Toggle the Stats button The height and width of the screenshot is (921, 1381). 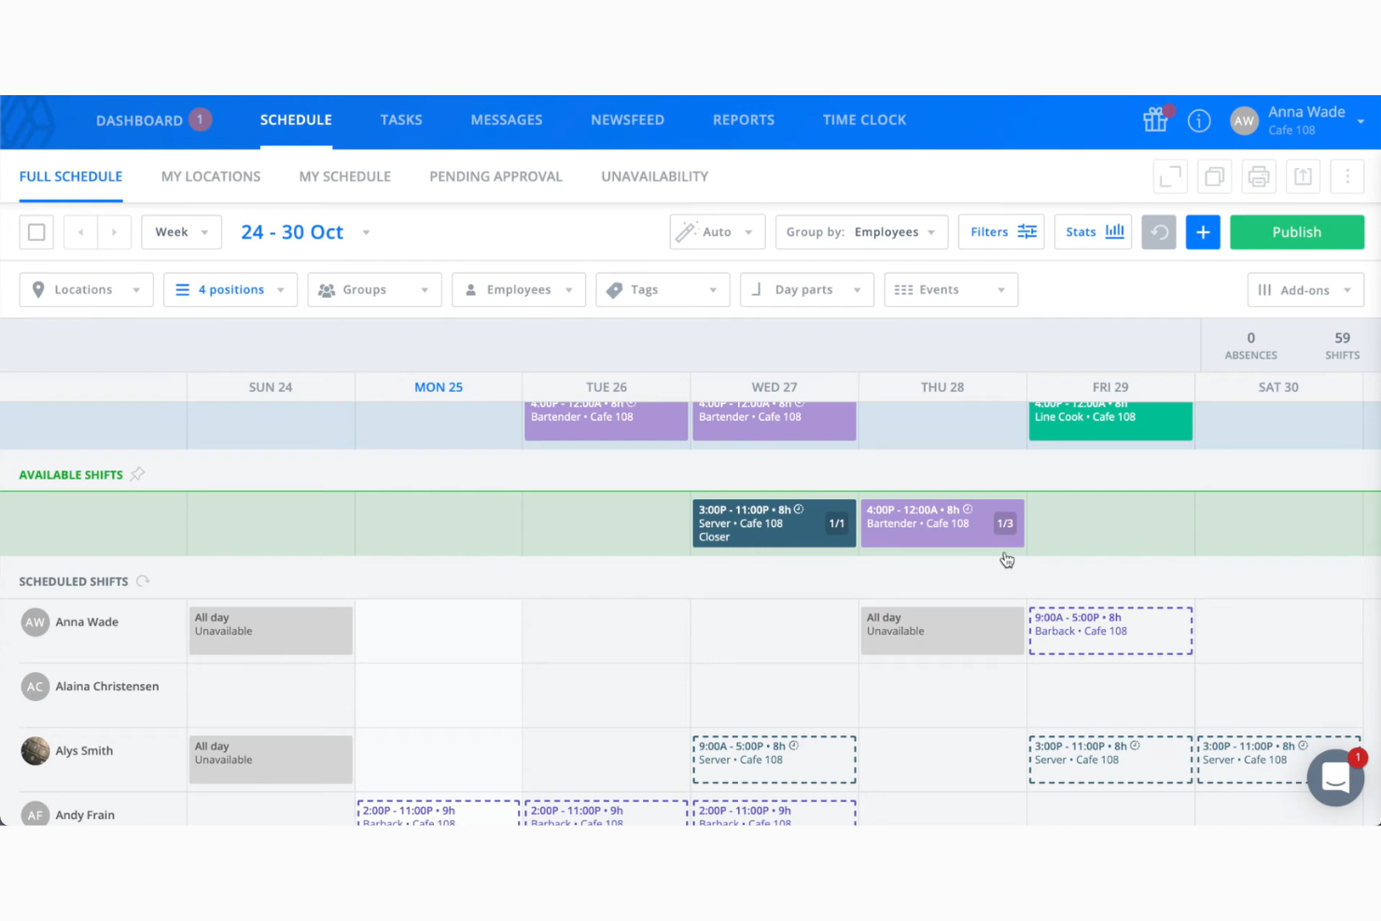pyautogui.click(x=1094, y=232)
